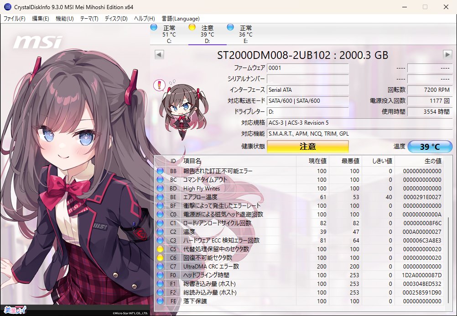Click blue status icon on row BC
Viewport: 457px width, 316px height.
pos(160,180)
